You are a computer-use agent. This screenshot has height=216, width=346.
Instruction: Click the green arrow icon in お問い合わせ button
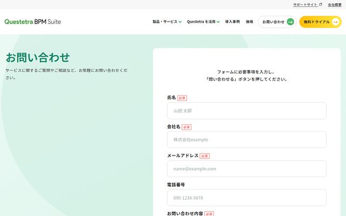[x=290, y=22]
